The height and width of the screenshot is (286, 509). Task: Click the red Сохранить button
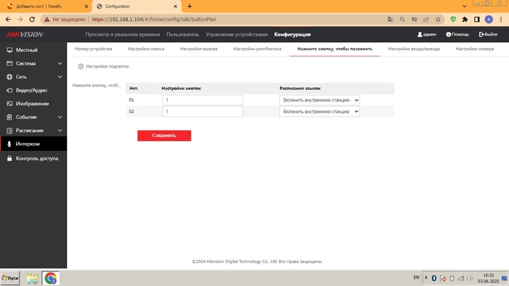coord(164,136)
